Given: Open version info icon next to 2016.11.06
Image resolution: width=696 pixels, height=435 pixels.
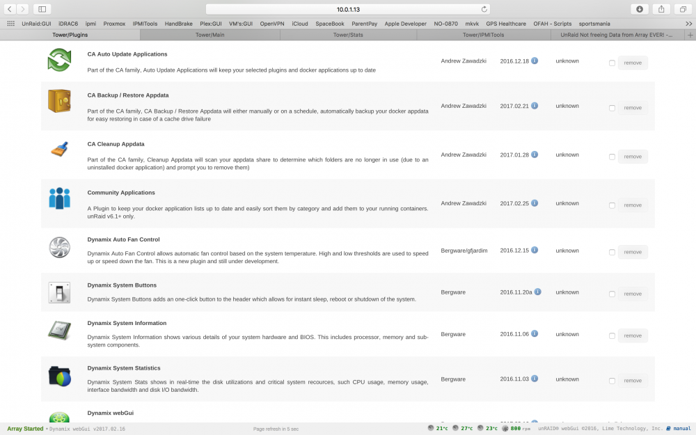Looking at the screenshot, I should tap(535, 333).
